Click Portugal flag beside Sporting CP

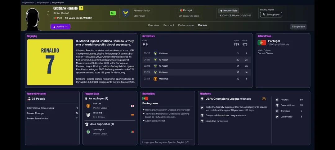[132, 132]
